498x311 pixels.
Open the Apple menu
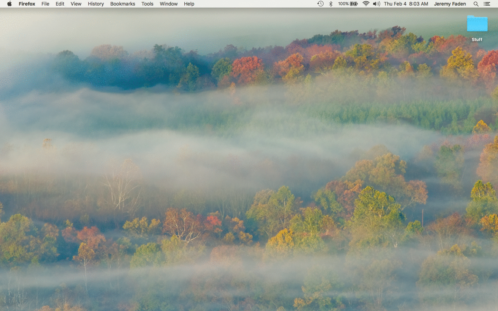pos(9,4)
